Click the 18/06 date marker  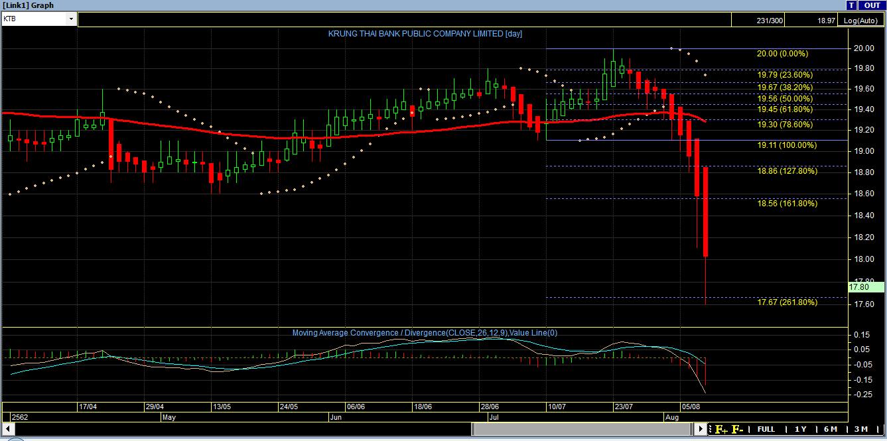(423, 407)
